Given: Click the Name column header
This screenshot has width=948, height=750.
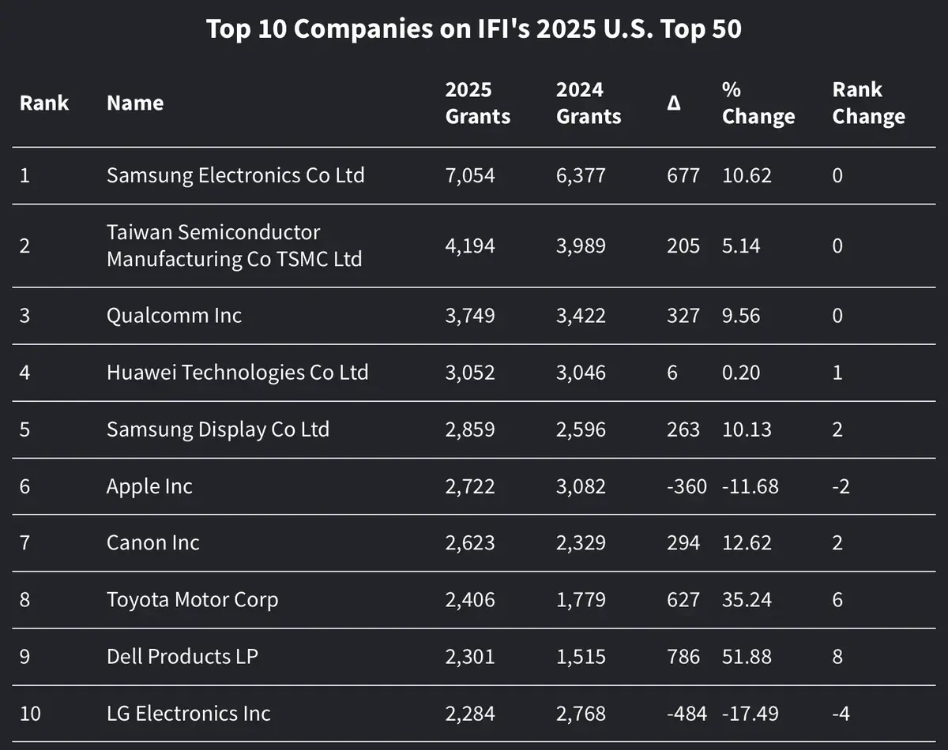Looking at the screenshot, I should 135,103.
